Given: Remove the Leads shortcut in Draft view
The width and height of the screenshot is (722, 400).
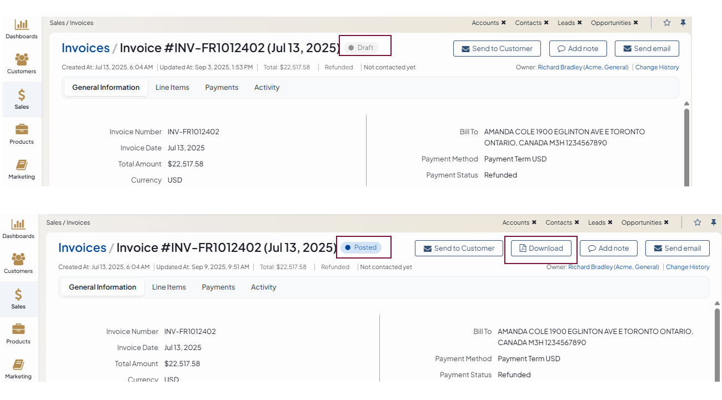Looking at the screenshot, I should point(579,23).
